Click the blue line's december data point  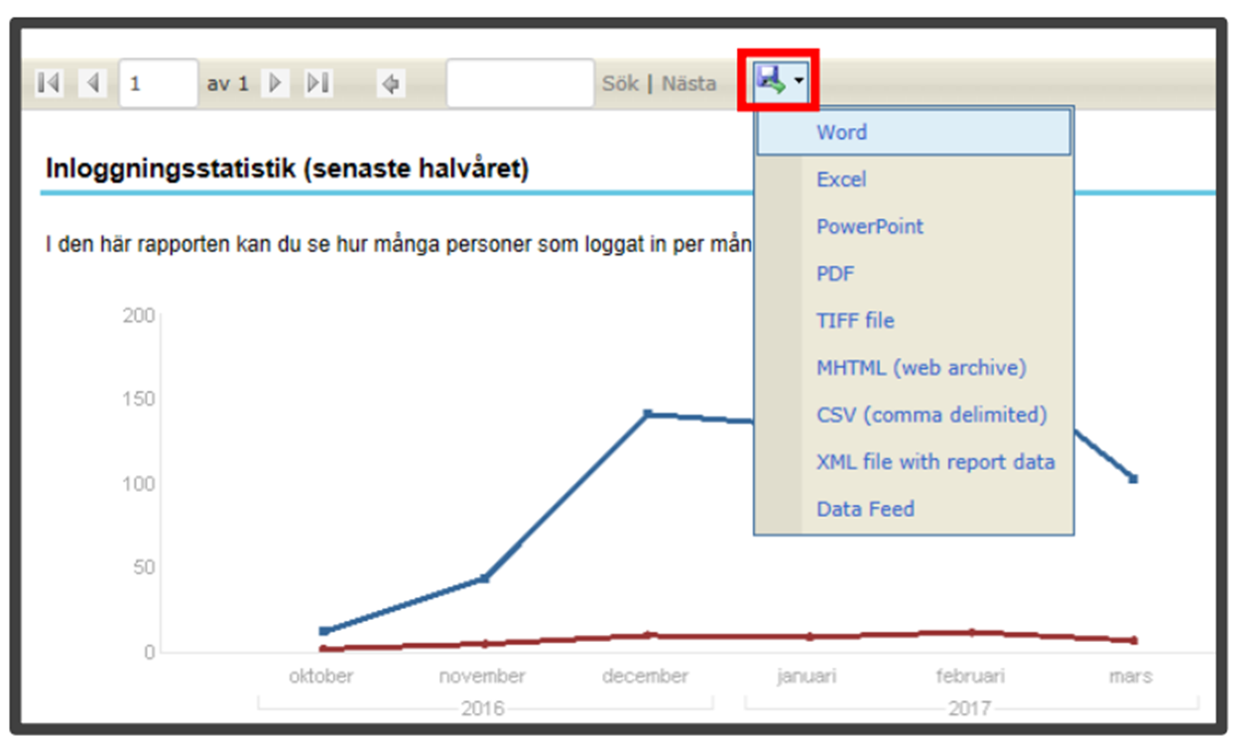(x=647, y=414)
